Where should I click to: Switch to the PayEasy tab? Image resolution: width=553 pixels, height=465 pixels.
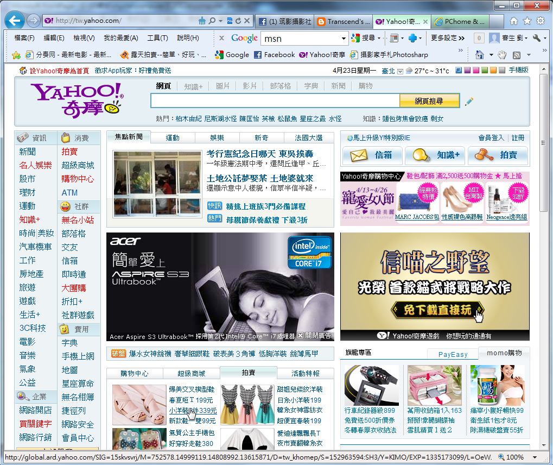(453, 354)
